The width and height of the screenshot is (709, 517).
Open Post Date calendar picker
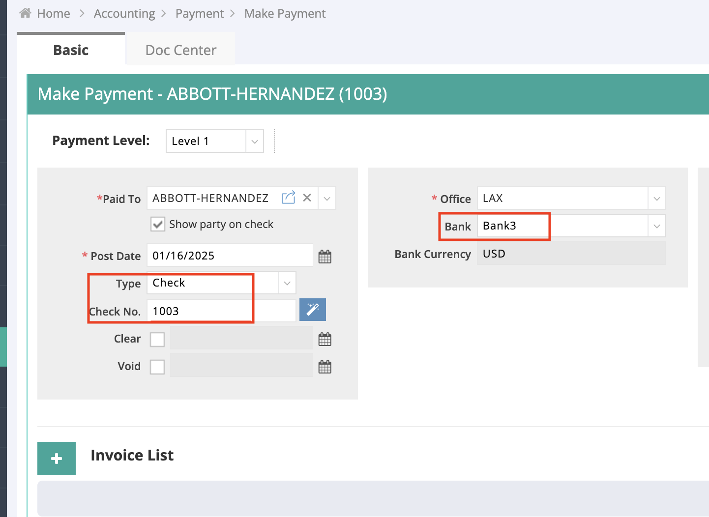pyautogui.click(x=325, y=256)
